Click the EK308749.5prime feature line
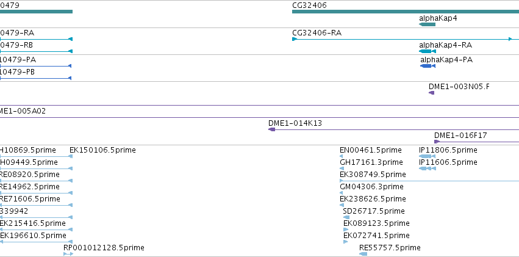The width and height of the screenshot is (519, 257). point(429,181)
